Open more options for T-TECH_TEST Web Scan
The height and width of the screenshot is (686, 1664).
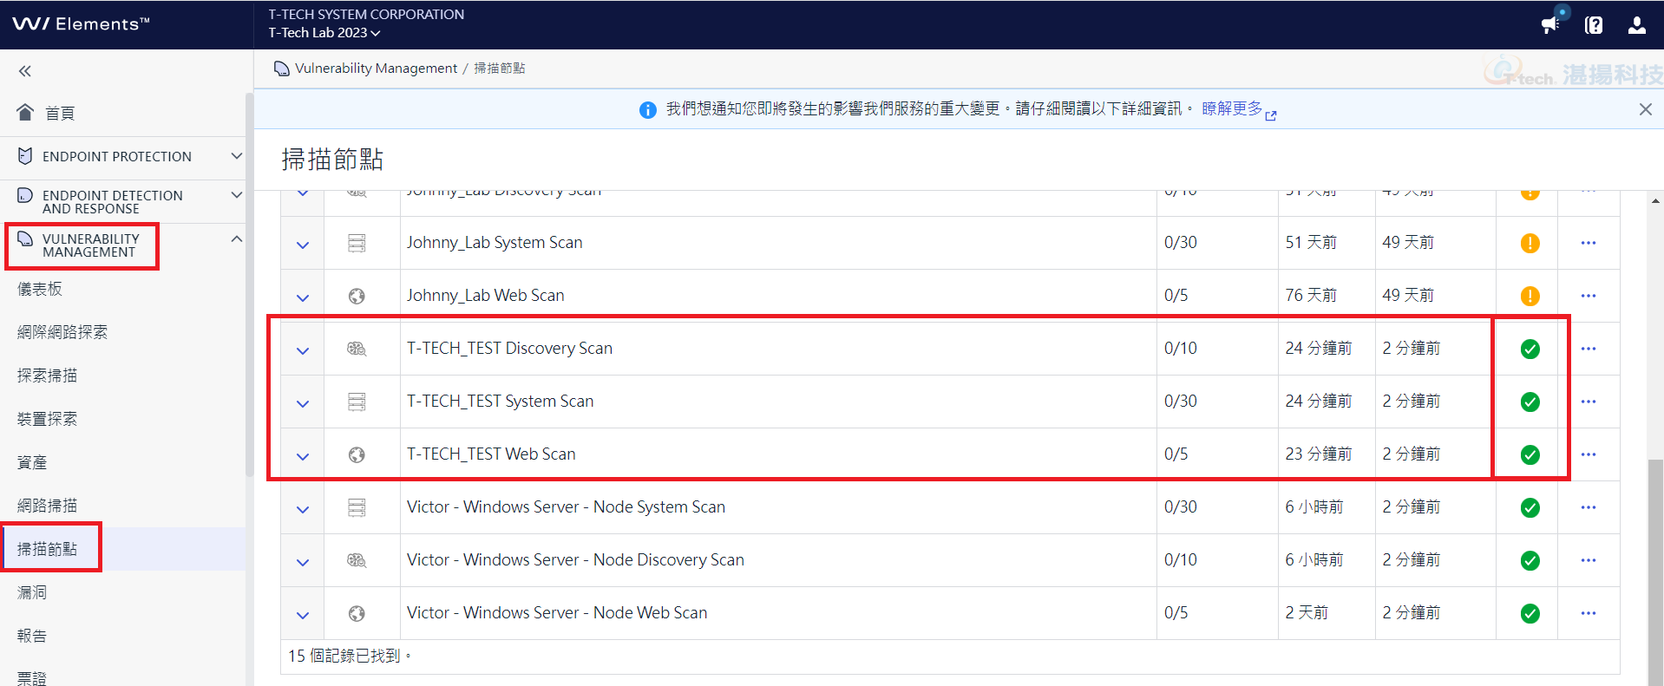point(1589,454)
